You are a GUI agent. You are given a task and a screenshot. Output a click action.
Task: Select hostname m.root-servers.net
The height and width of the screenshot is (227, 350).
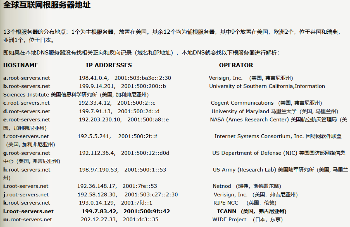coord(27,220)
